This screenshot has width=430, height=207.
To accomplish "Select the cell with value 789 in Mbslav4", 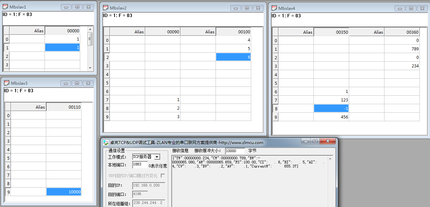I will 402,49.
